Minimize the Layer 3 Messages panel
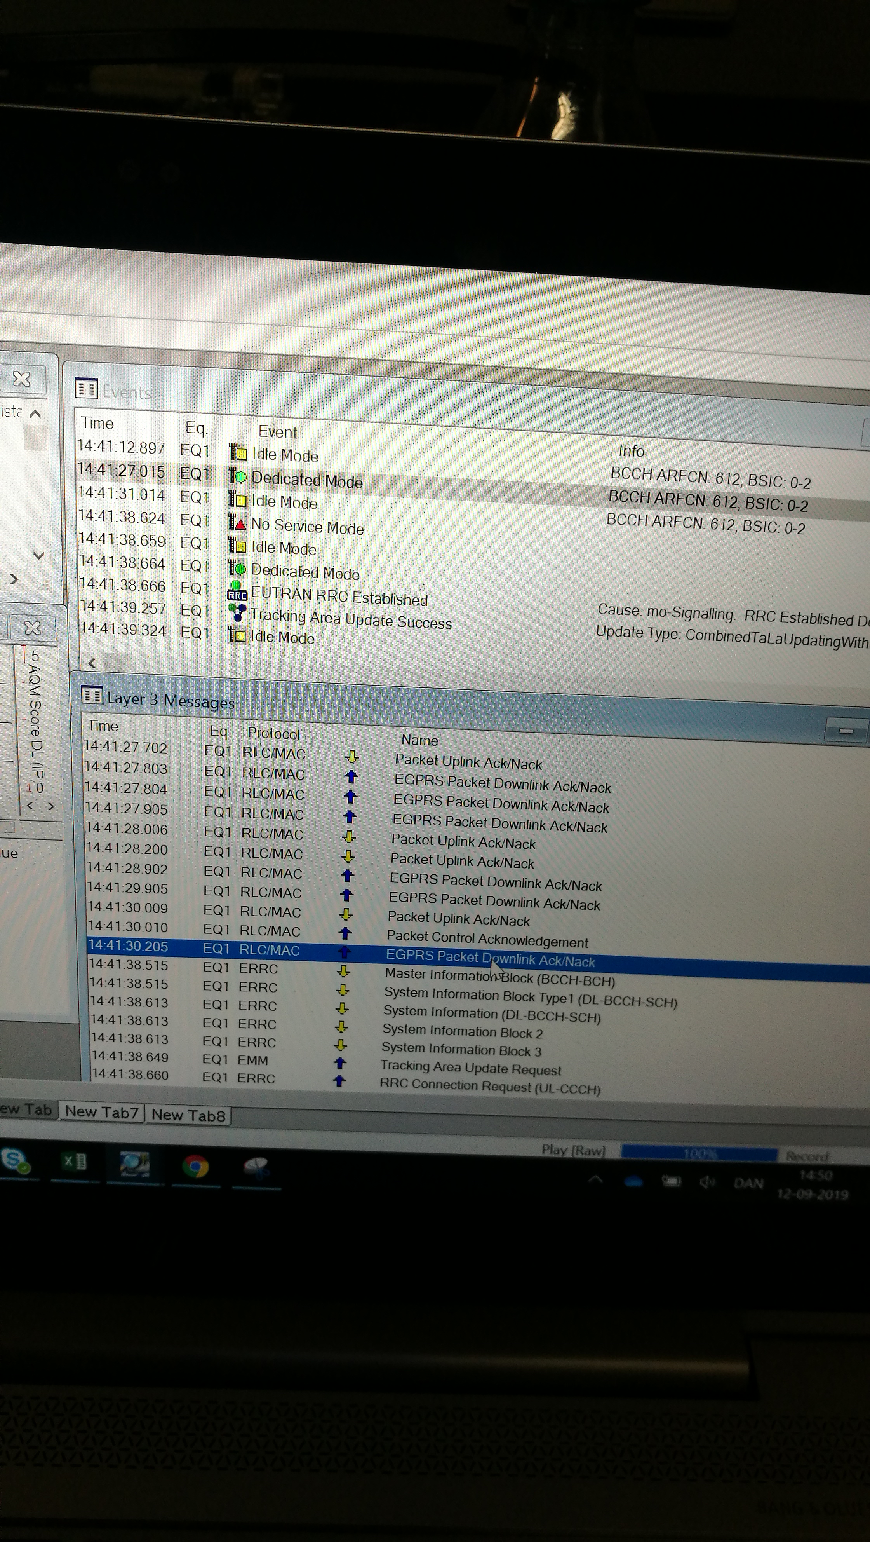The image size is (870, 1542). 846,730
